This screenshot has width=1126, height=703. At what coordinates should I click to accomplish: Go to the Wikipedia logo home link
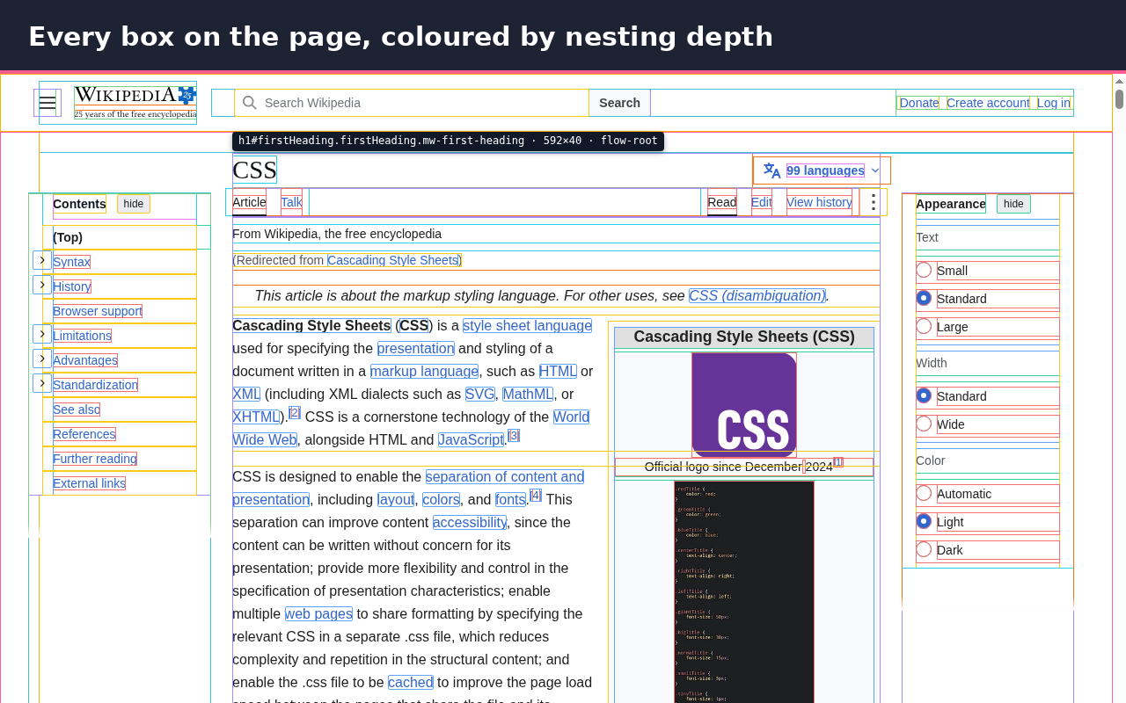coord(135,103)
